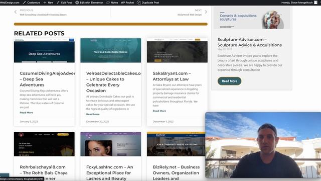Open Velross Delectable Cakes thumbnail
Viewport: 321px width, 181px height.
(x=111, y=50)
